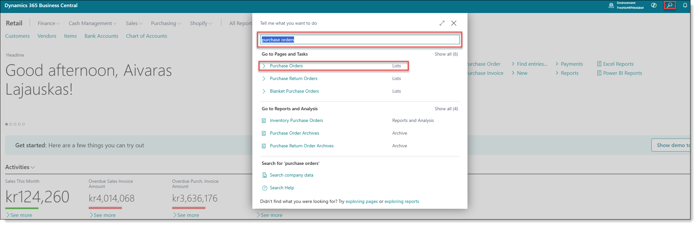This screenshot has height=226, width=697.
Task: Expand the Finance menu
Action: click(49, 23)
